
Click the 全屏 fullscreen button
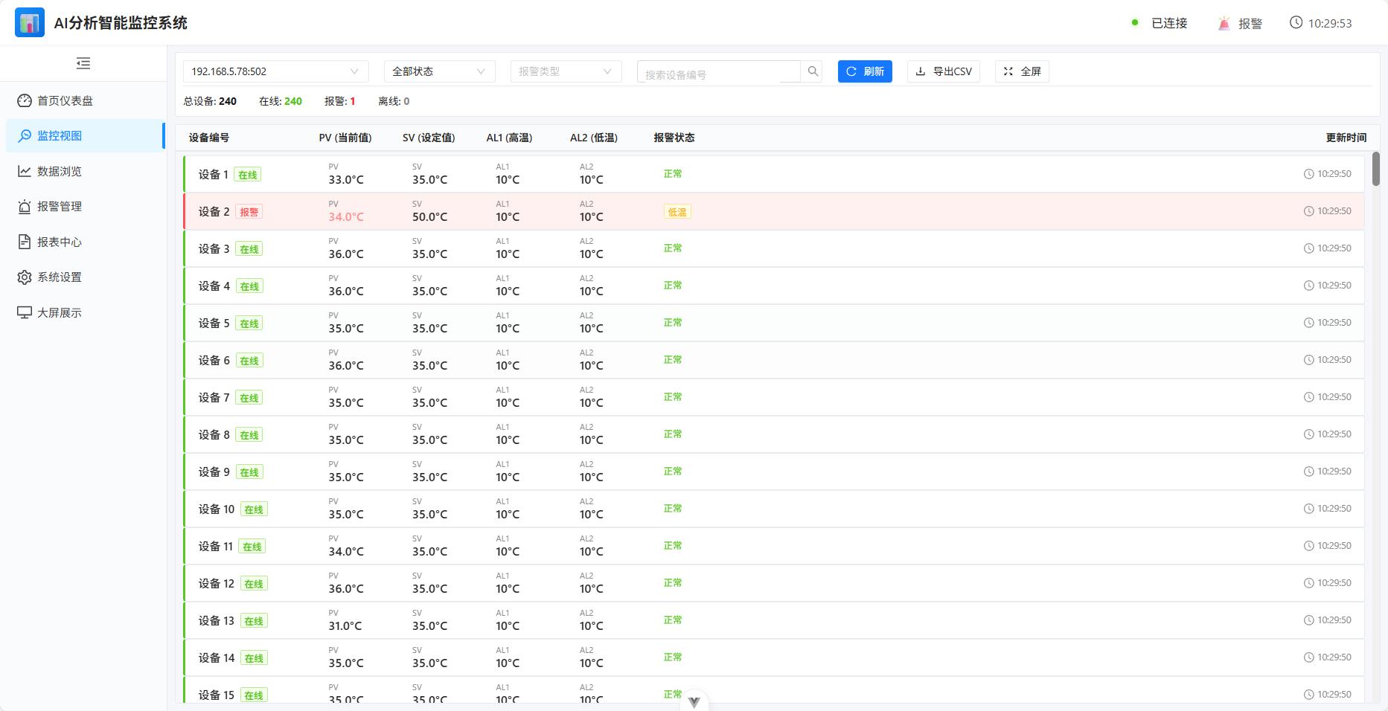pos(1022,71)
